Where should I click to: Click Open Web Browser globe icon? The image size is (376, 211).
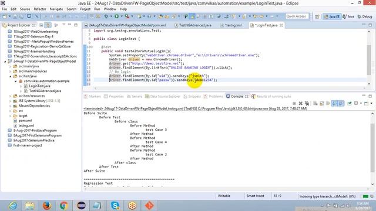click(219, 16)
